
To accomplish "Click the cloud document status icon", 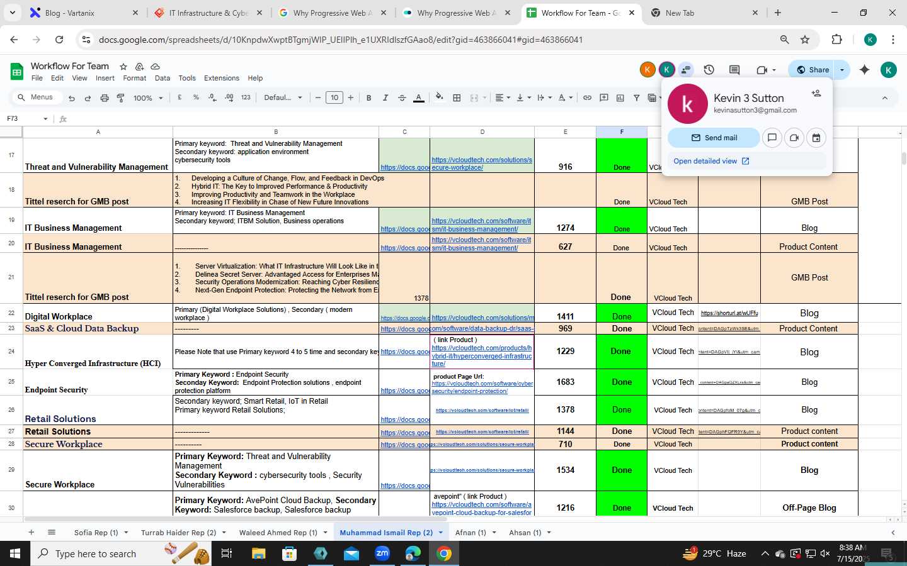I will [x=155, y=66].
